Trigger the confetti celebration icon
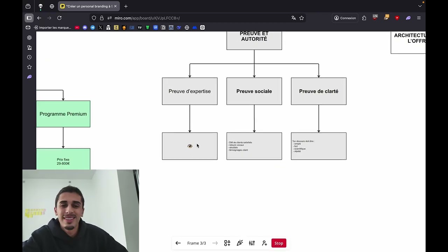The width and height of the screenshot is (448, 252). pos(240,243)
